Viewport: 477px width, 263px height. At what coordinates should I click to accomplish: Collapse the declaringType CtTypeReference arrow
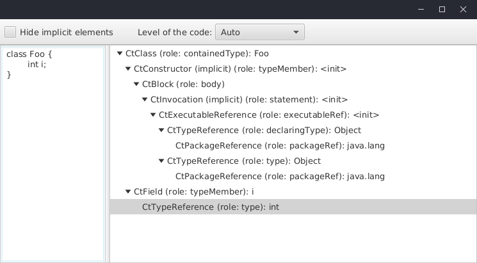tap(161, 131)
